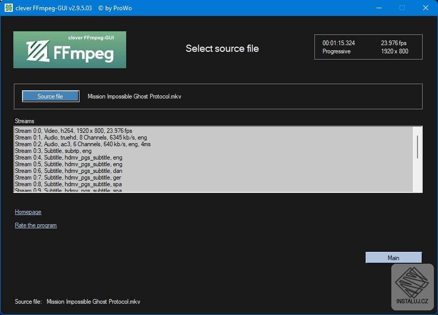Click the source file name next to Source file button
Viewport: 438px width, 315px height.
click(134, 96)
